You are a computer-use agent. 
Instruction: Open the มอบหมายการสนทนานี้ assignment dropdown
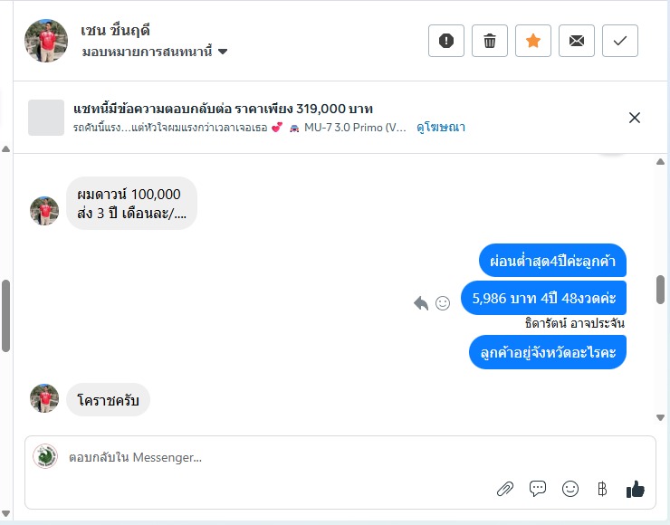[155, 52]
